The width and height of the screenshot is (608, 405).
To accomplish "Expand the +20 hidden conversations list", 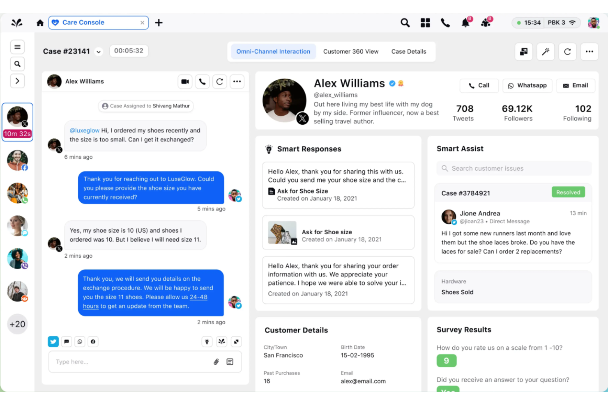I will point(17,324).
